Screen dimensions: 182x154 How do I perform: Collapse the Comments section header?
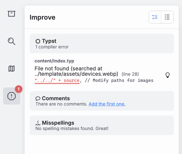point(102,101)
